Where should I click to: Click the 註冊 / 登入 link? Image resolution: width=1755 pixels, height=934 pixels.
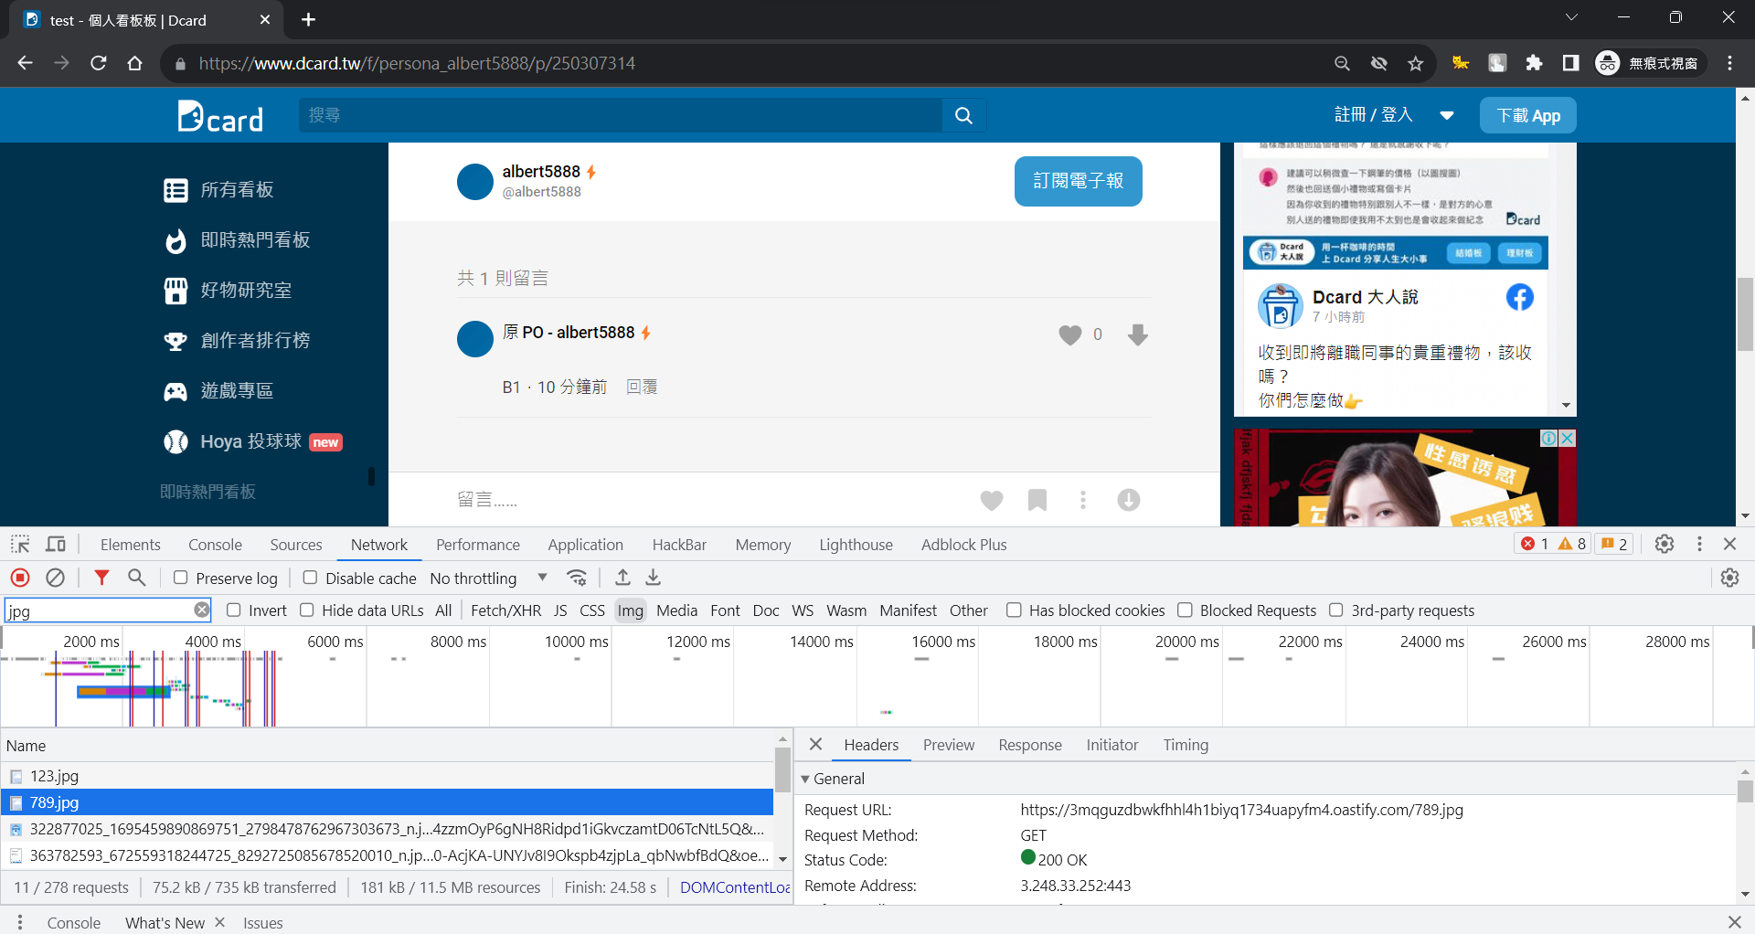pyautogui.click(x=1374, y=115)
